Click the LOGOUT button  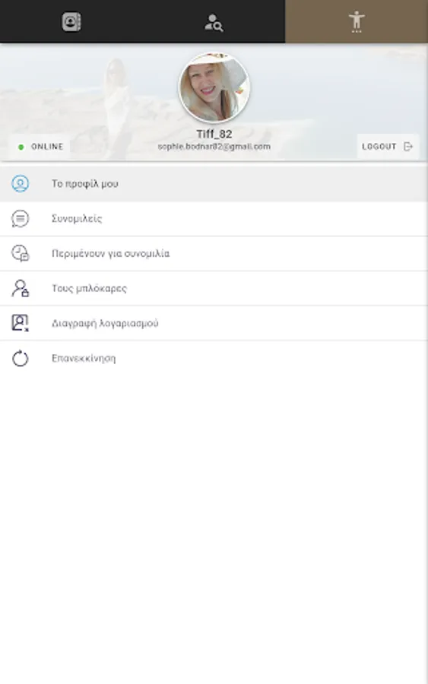[388, 147]
